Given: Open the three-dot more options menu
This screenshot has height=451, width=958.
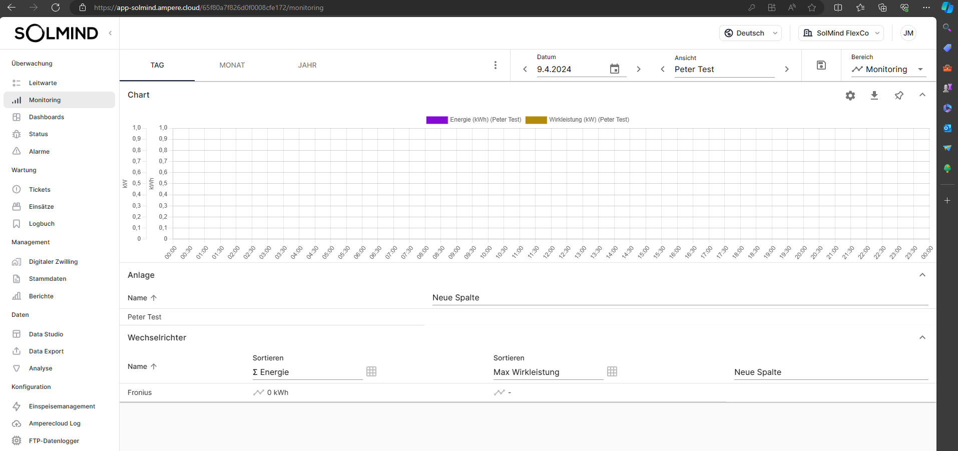Looking at the screenshot, I should [x=495, y=65].
